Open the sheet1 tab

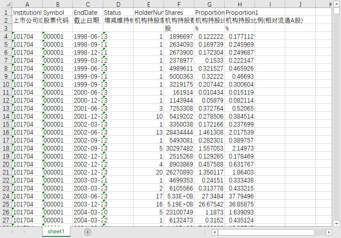[x=56, y=232]
